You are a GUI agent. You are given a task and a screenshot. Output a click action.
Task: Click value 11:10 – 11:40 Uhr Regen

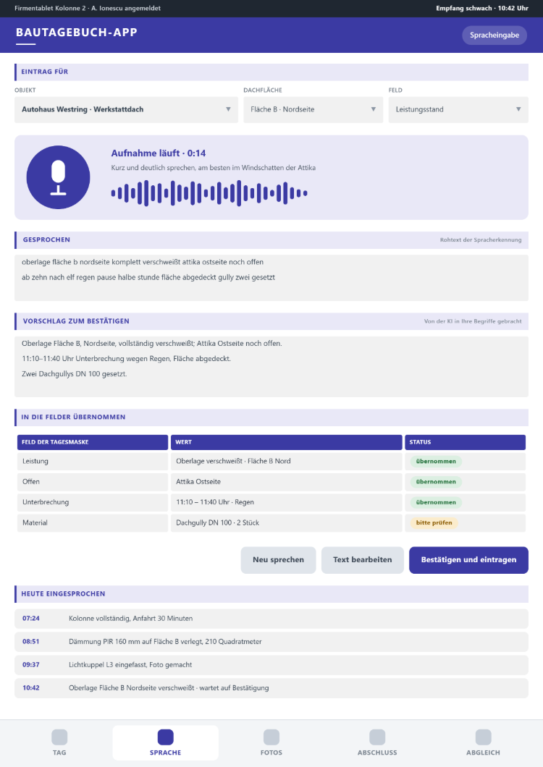[287, 502]
